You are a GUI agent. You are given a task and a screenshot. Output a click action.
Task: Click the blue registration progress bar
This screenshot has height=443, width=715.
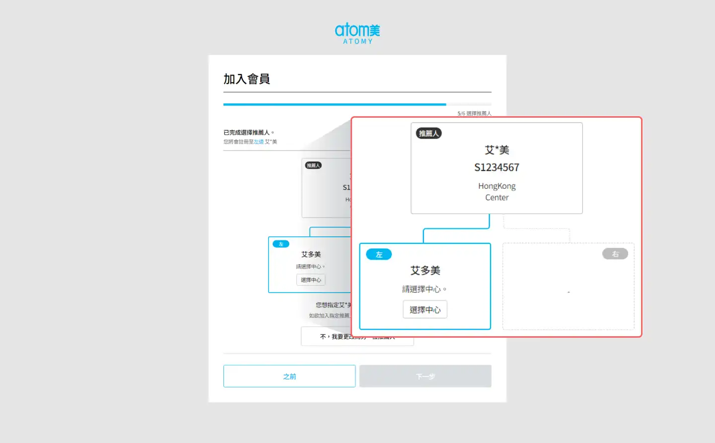pos(335,104)
